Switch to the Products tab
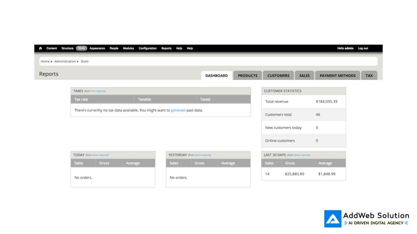 (247, 75)
